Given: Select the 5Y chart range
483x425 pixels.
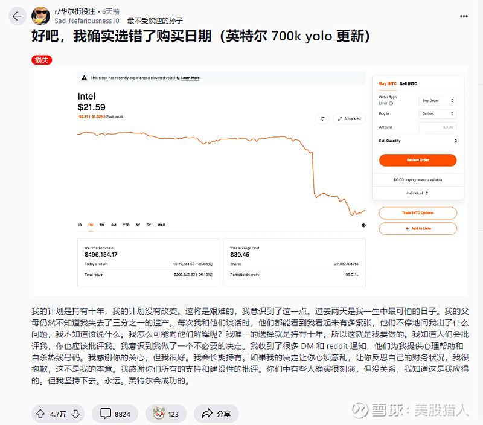Looking at the screenshot, I should pyautogui.click(x=149, y=225).
